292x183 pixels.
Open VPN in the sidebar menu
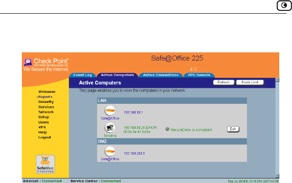[x=42, y=127]
